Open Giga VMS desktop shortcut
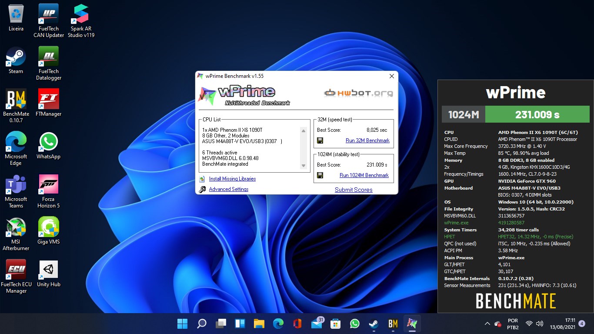The width and height of the screenshot is (594, 334). [49, 231]
